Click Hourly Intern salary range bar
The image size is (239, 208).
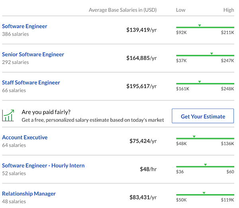205,166
